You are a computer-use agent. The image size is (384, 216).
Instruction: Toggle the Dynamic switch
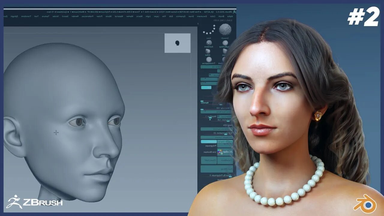click(205, 102)
